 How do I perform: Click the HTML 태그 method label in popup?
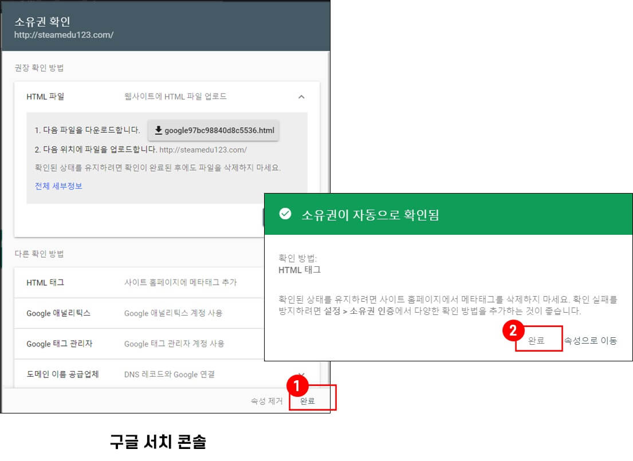(300, 270)
